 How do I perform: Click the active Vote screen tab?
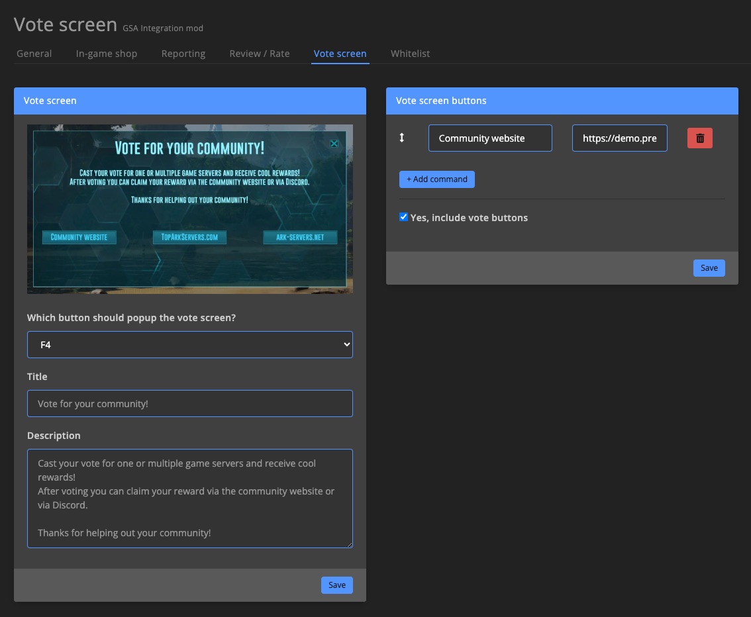340,54
